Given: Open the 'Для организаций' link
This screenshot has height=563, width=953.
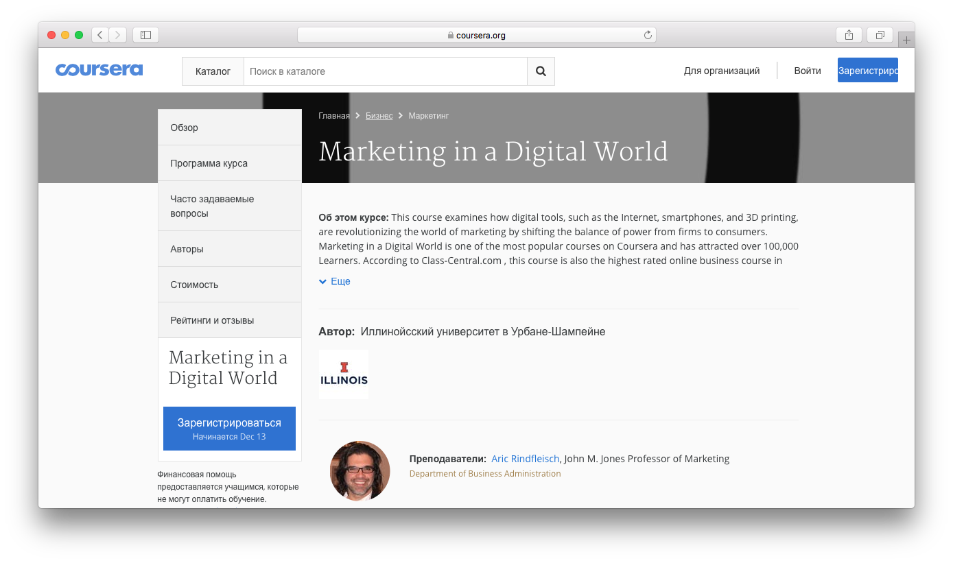Looking at the screenshot, I should [722, 71].
